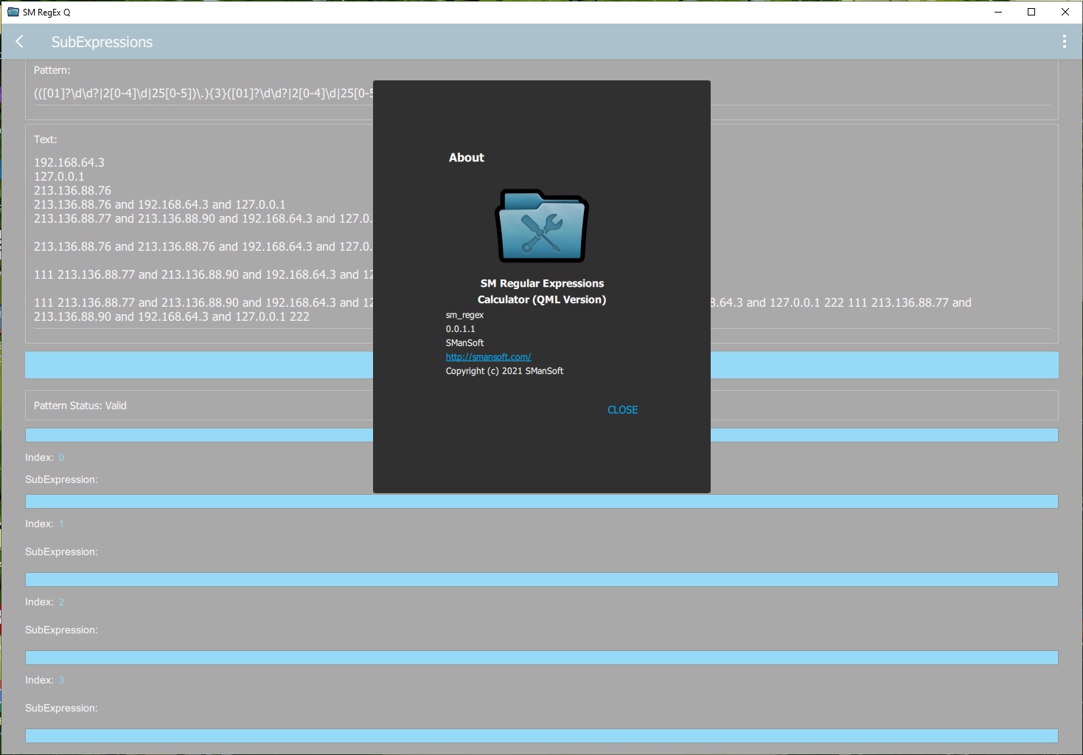Click the back arrow in the header
This screenshot has height=755, width=1083.
tap(20, 42)
